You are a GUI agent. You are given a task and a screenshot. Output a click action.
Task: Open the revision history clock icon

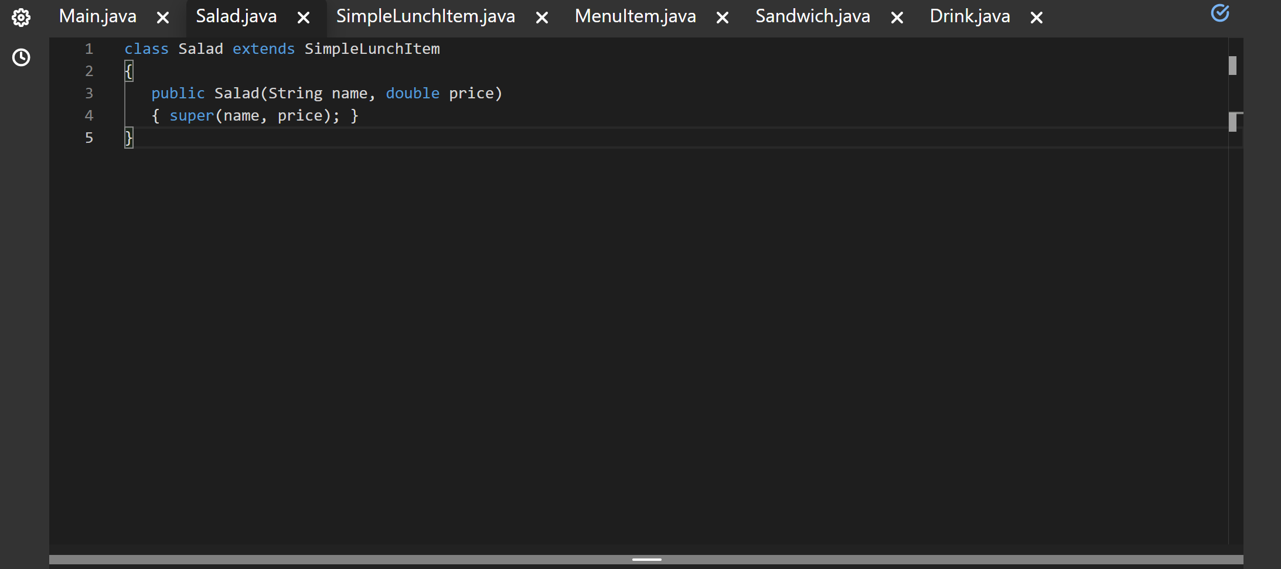22,57
